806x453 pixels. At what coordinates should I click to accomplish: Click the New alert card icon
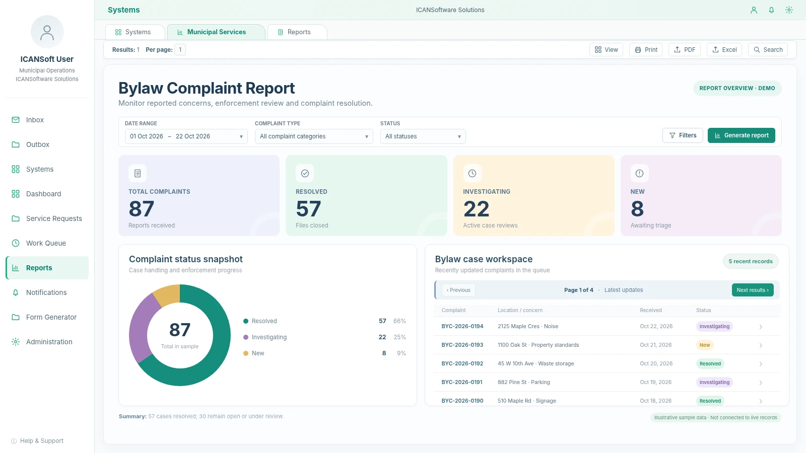pyautogui.click(x=639, y=173)
